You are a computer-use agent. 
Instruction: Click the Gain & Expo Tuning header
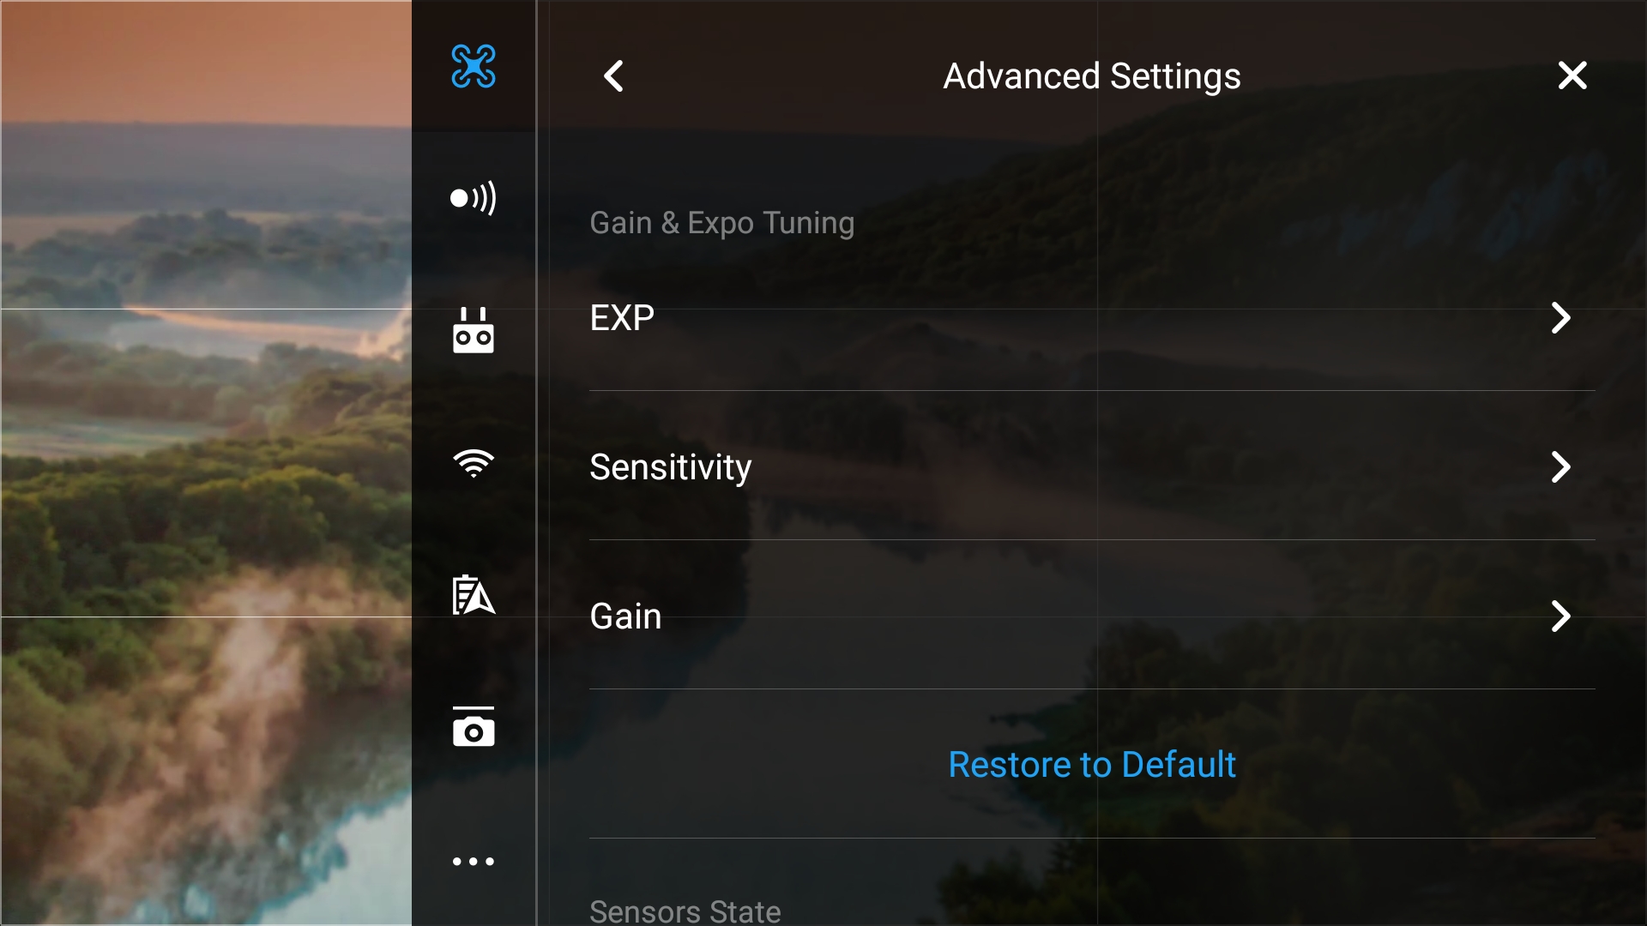pyautogui.click(x=721, y=223)
